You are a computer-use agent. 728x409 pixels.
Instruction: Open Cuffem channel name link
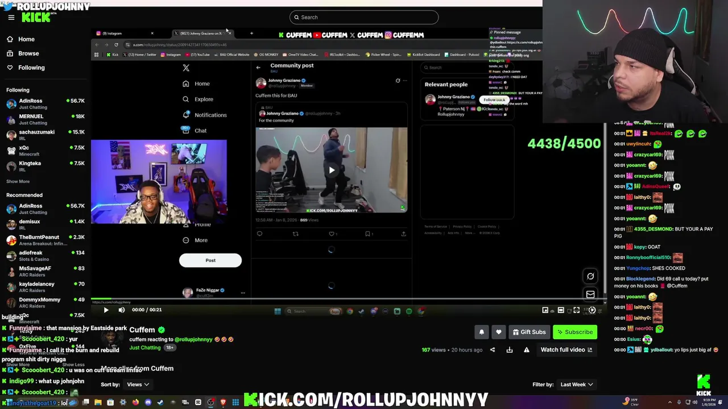click(142, 329)
